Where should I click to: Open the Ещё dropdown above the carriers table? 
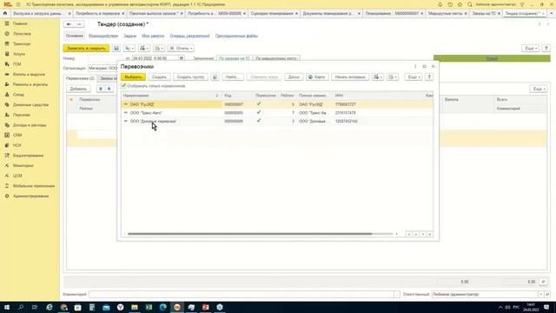(x=539, y=89)
